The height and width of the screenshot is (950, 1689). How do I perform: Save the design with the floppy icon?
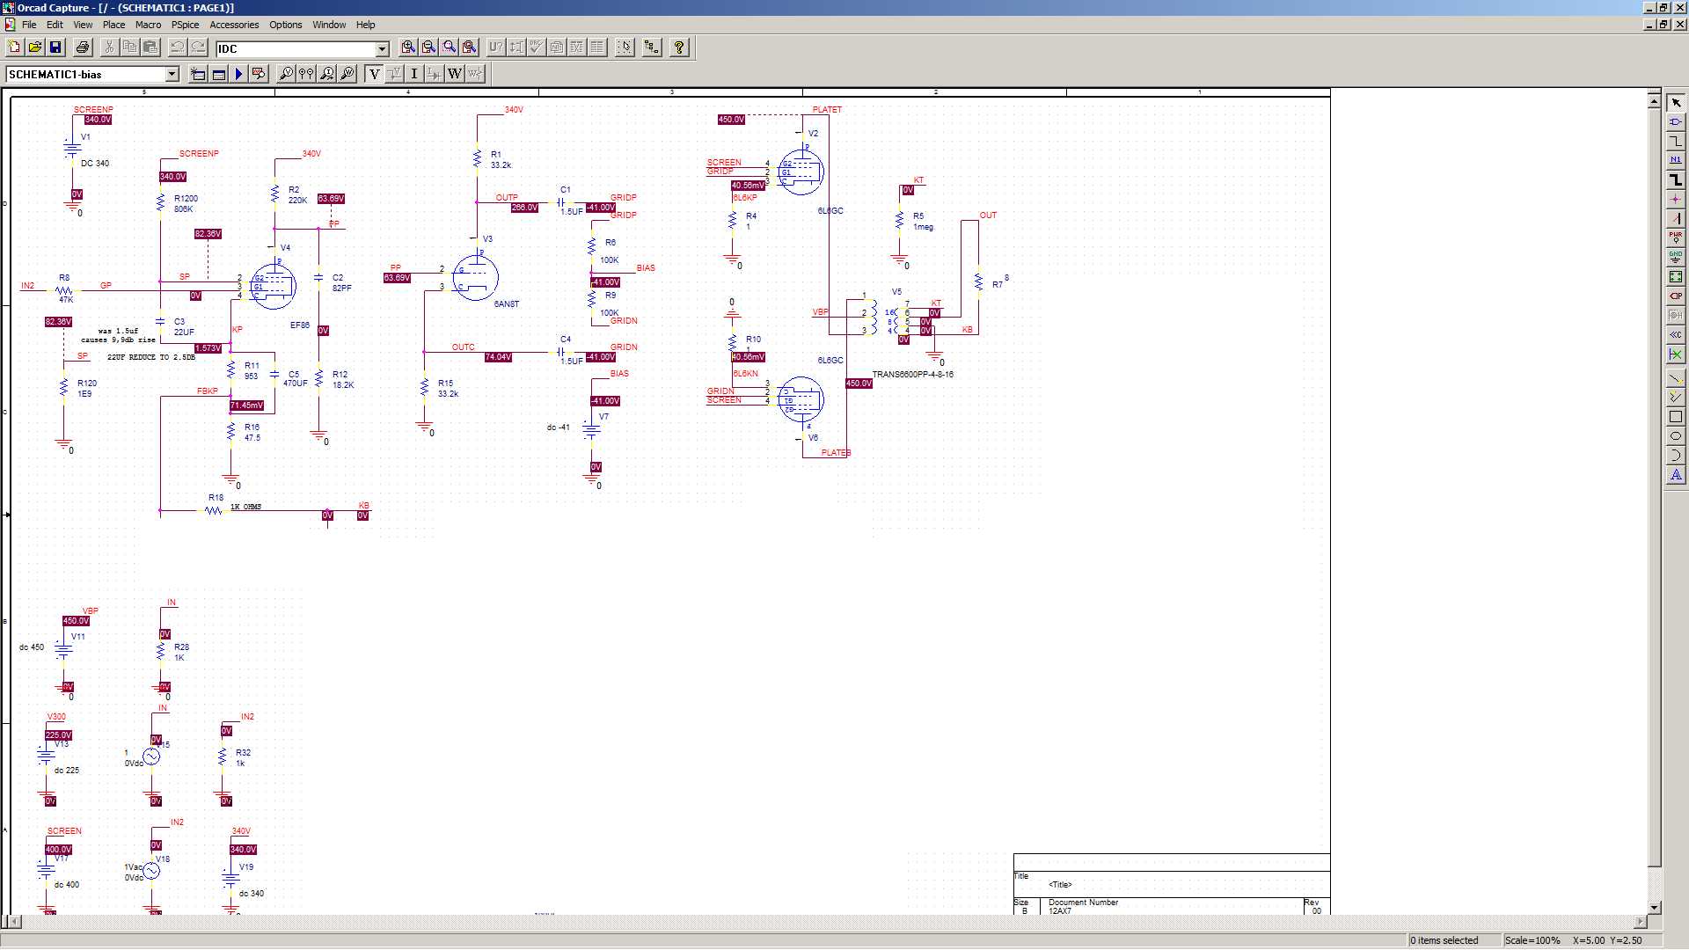click(x=55, y=47)
